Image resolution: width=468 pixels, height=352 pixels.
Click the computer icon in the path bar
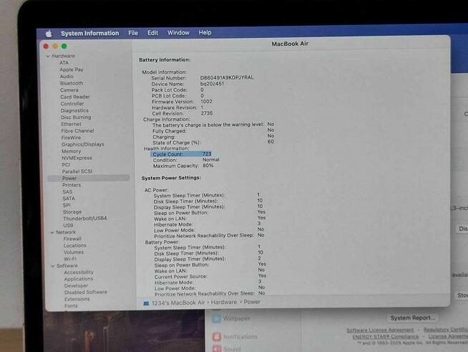146,303
